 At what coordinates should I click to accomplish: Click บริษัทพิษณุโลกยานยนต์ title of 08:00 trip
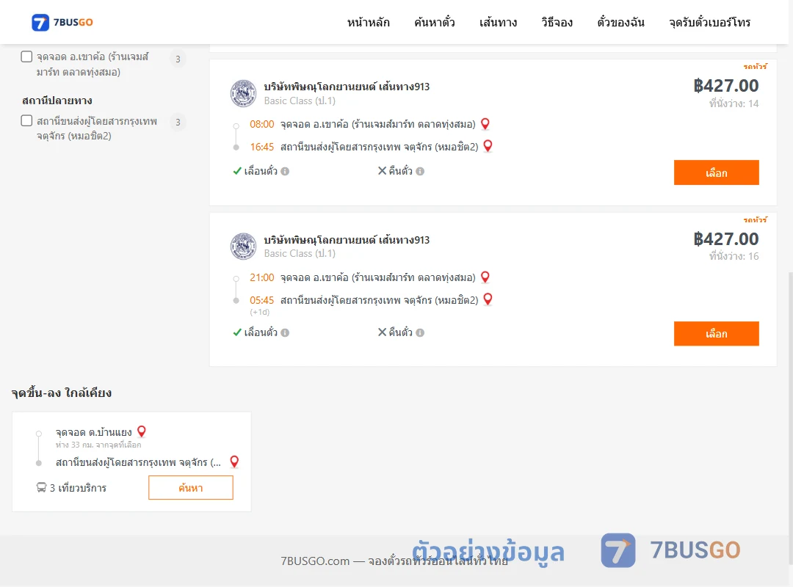[x=347, y=87]
